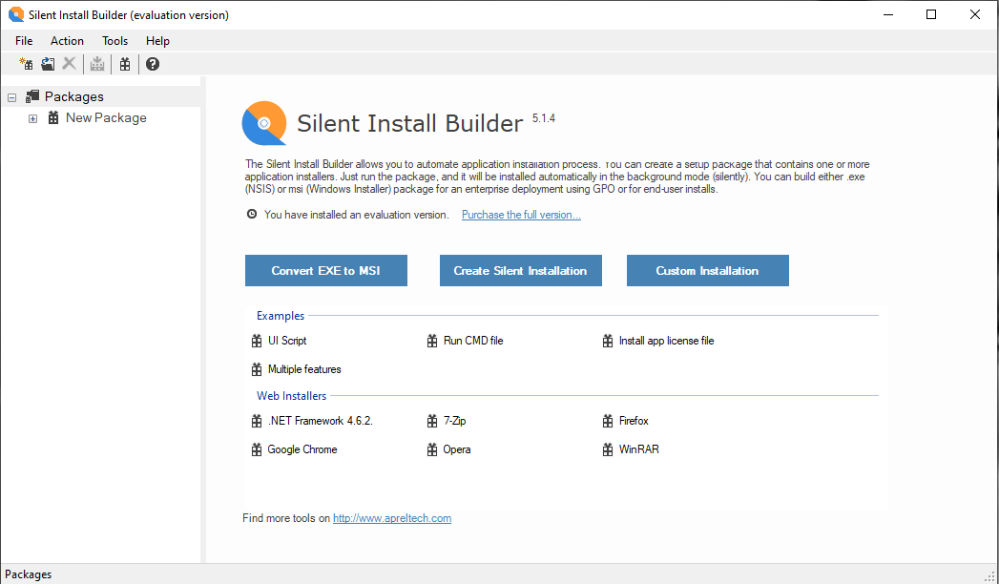Follow the Purchase the full version link

click(x=521, y=215)
